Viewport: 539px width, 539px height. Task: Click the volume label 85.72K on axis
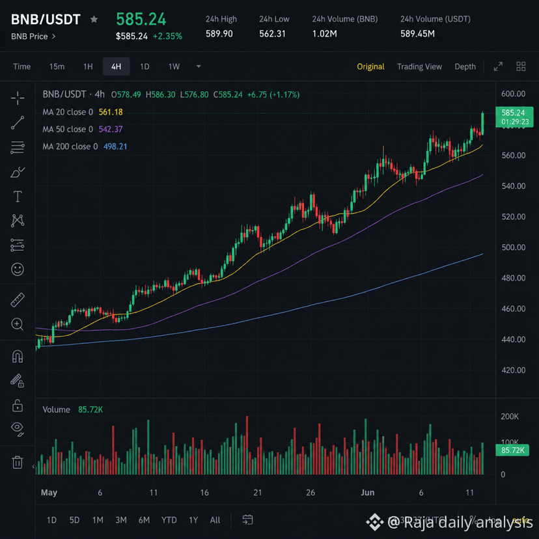(512, 450)
